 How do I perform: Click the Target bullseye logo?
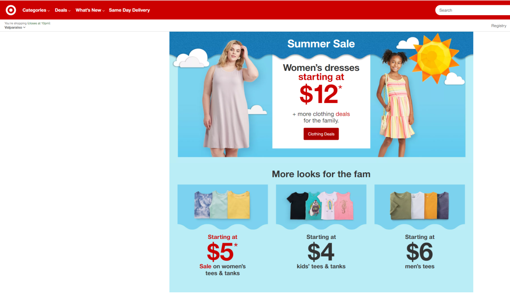[x=11, y=10]
